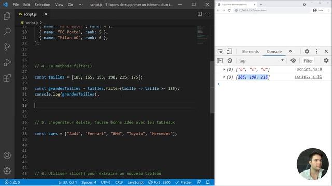Open the top context dropdown
This screenshot has width=332, height=186.
click(261, 61)
